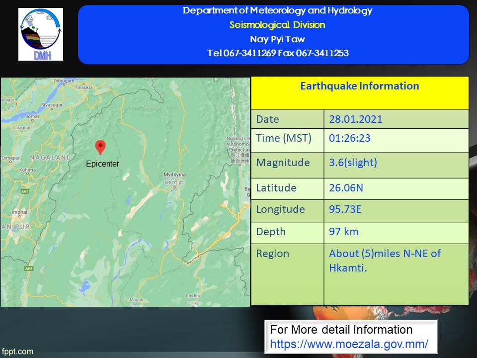Click the fppt.com watermark text
This screenshot has width=477, height=358.
[x=17, y=352]
